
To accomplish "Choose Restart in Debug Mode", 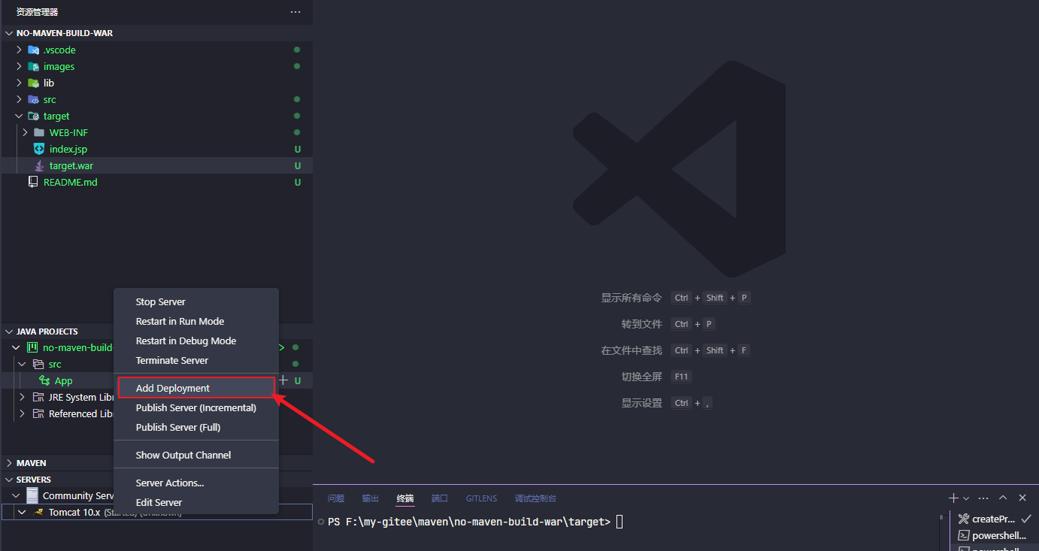I will (186, 341).
